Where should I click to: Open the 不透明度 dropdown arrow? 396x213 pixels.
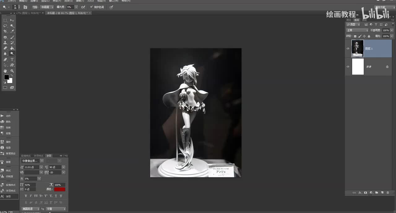coord(392,30)
